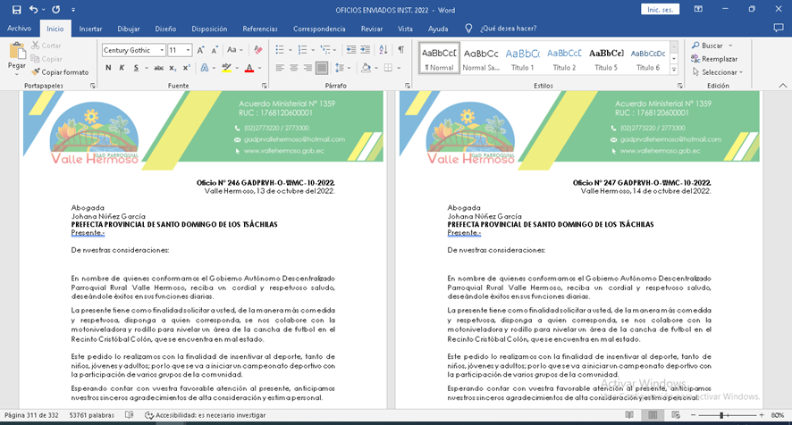Click the font color red swatch

click(248, 68)
